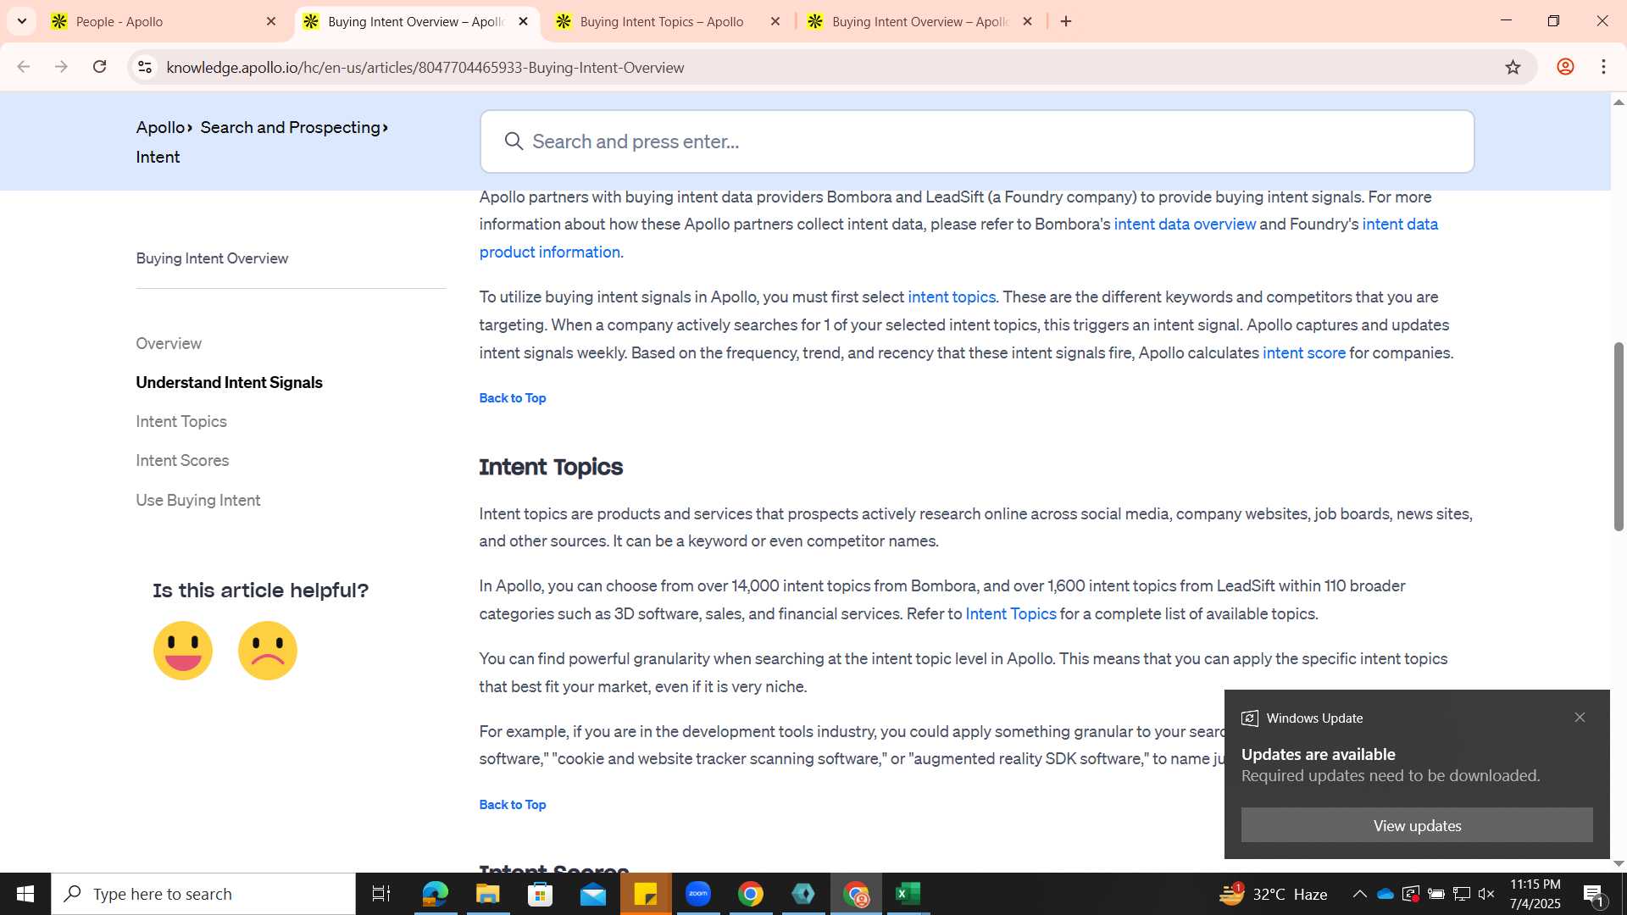Open Sticky Notes from the taskbar
Image resolution: width=1627 pixels, height=915 pixels.
tap(646, 894)
